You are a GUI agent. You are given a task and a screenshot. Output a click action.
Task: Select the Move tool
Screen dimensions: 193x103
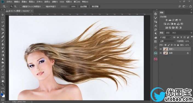coord(2,15)
